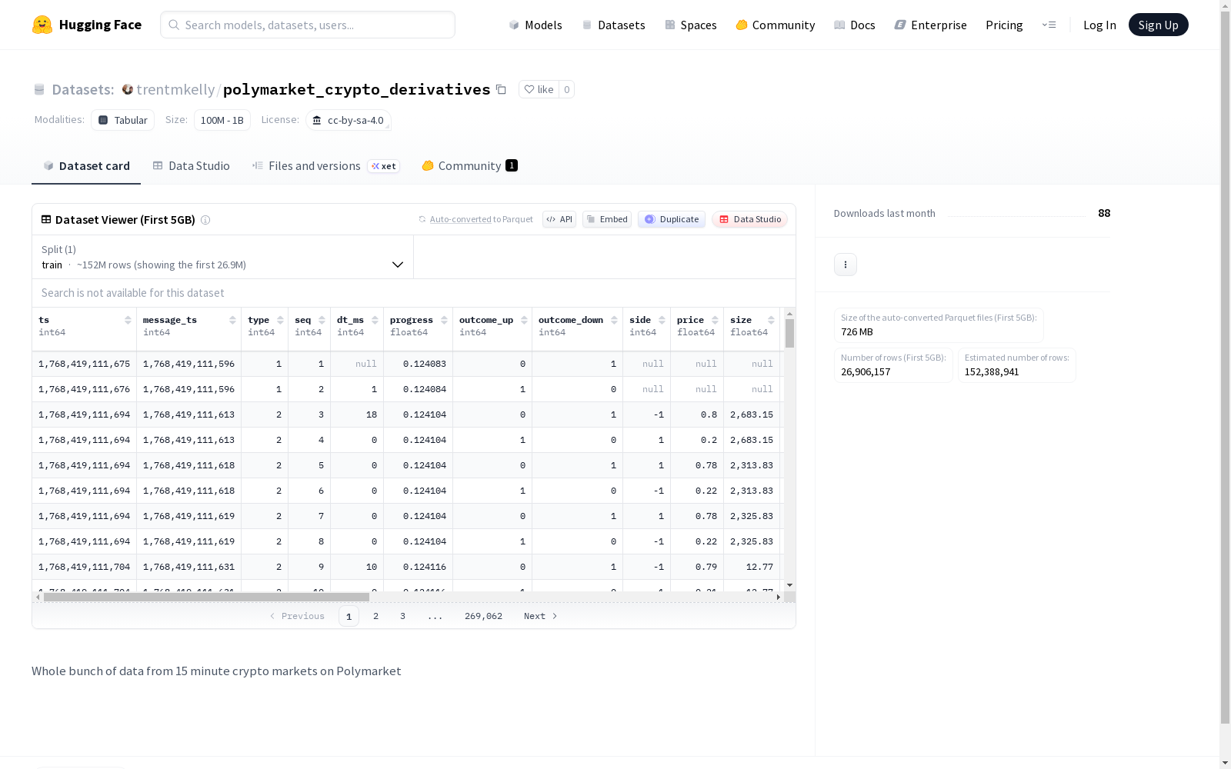
Task: Sort the ts column
Action: click(128, 320)
